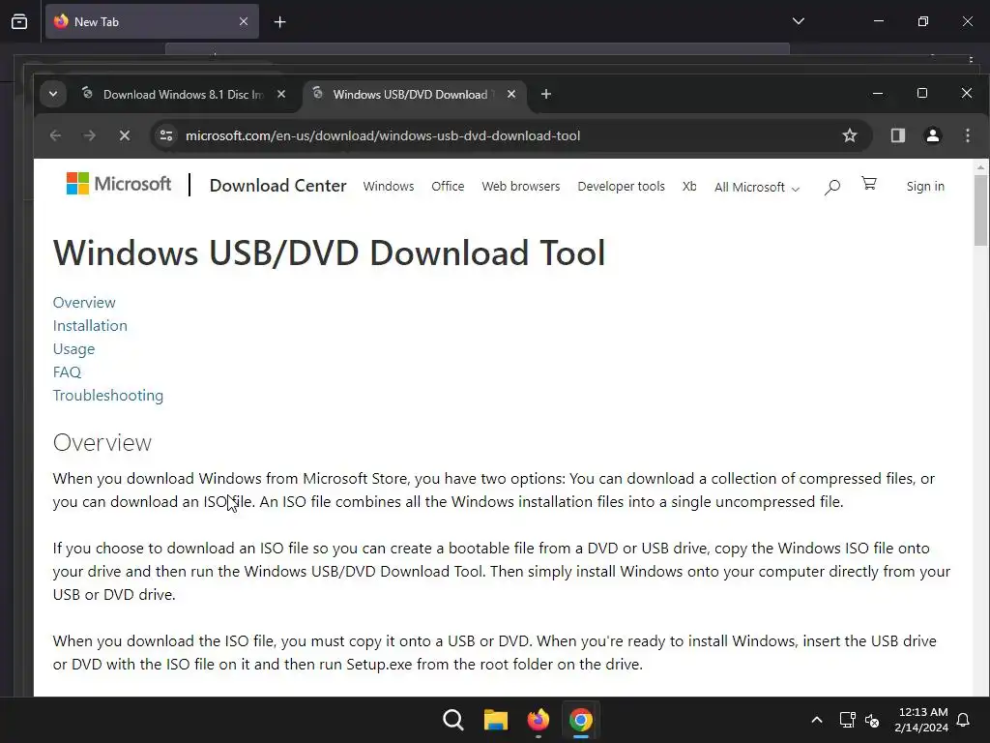
Task: Jump to the Overview section link
Action: tap(84, 303)
